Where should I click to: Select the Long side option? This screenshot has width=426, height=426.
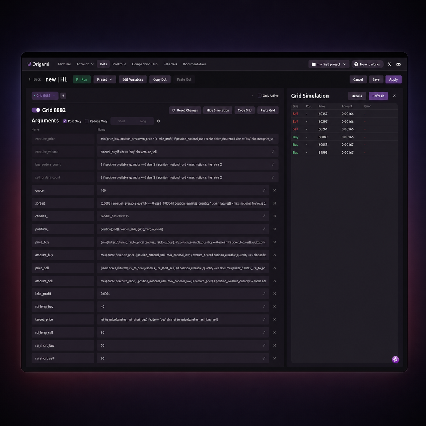143,121
